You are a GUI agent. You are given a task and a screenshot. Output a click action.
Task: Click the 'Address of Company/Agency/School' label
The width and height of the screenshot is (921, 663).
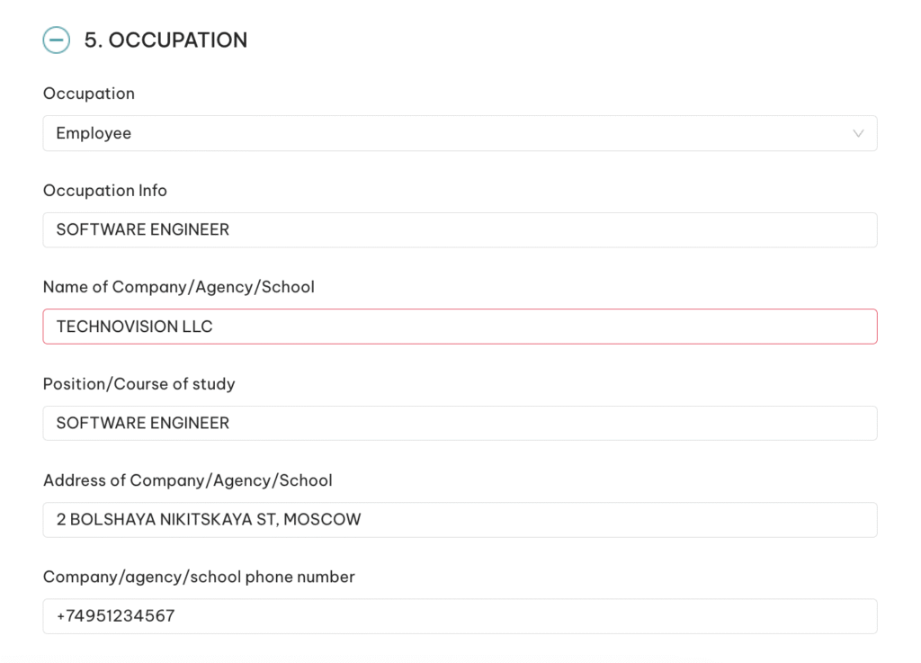[188, 480]
